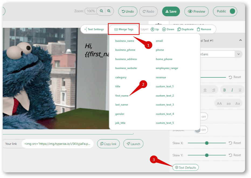Select custom_text_2 merge tag
The height and width of the screenshot is (178, 251).
165,96
